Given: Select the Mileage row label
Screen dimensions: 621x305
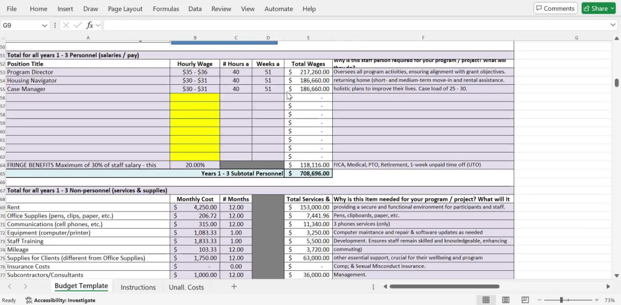Looking at the screenshot, I should click(88, 250).
